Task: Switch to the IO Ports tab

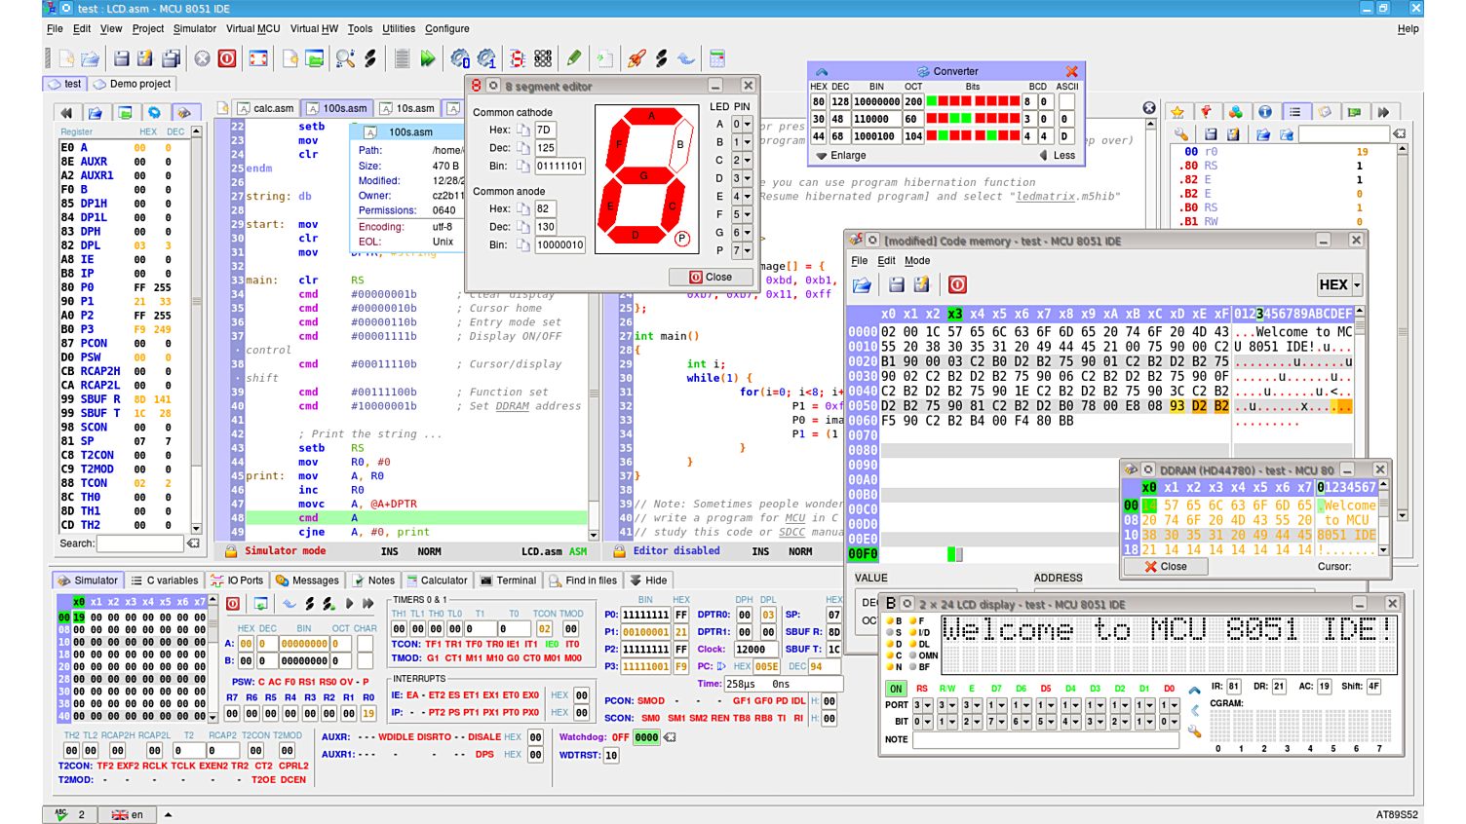Action: (238, 581)
